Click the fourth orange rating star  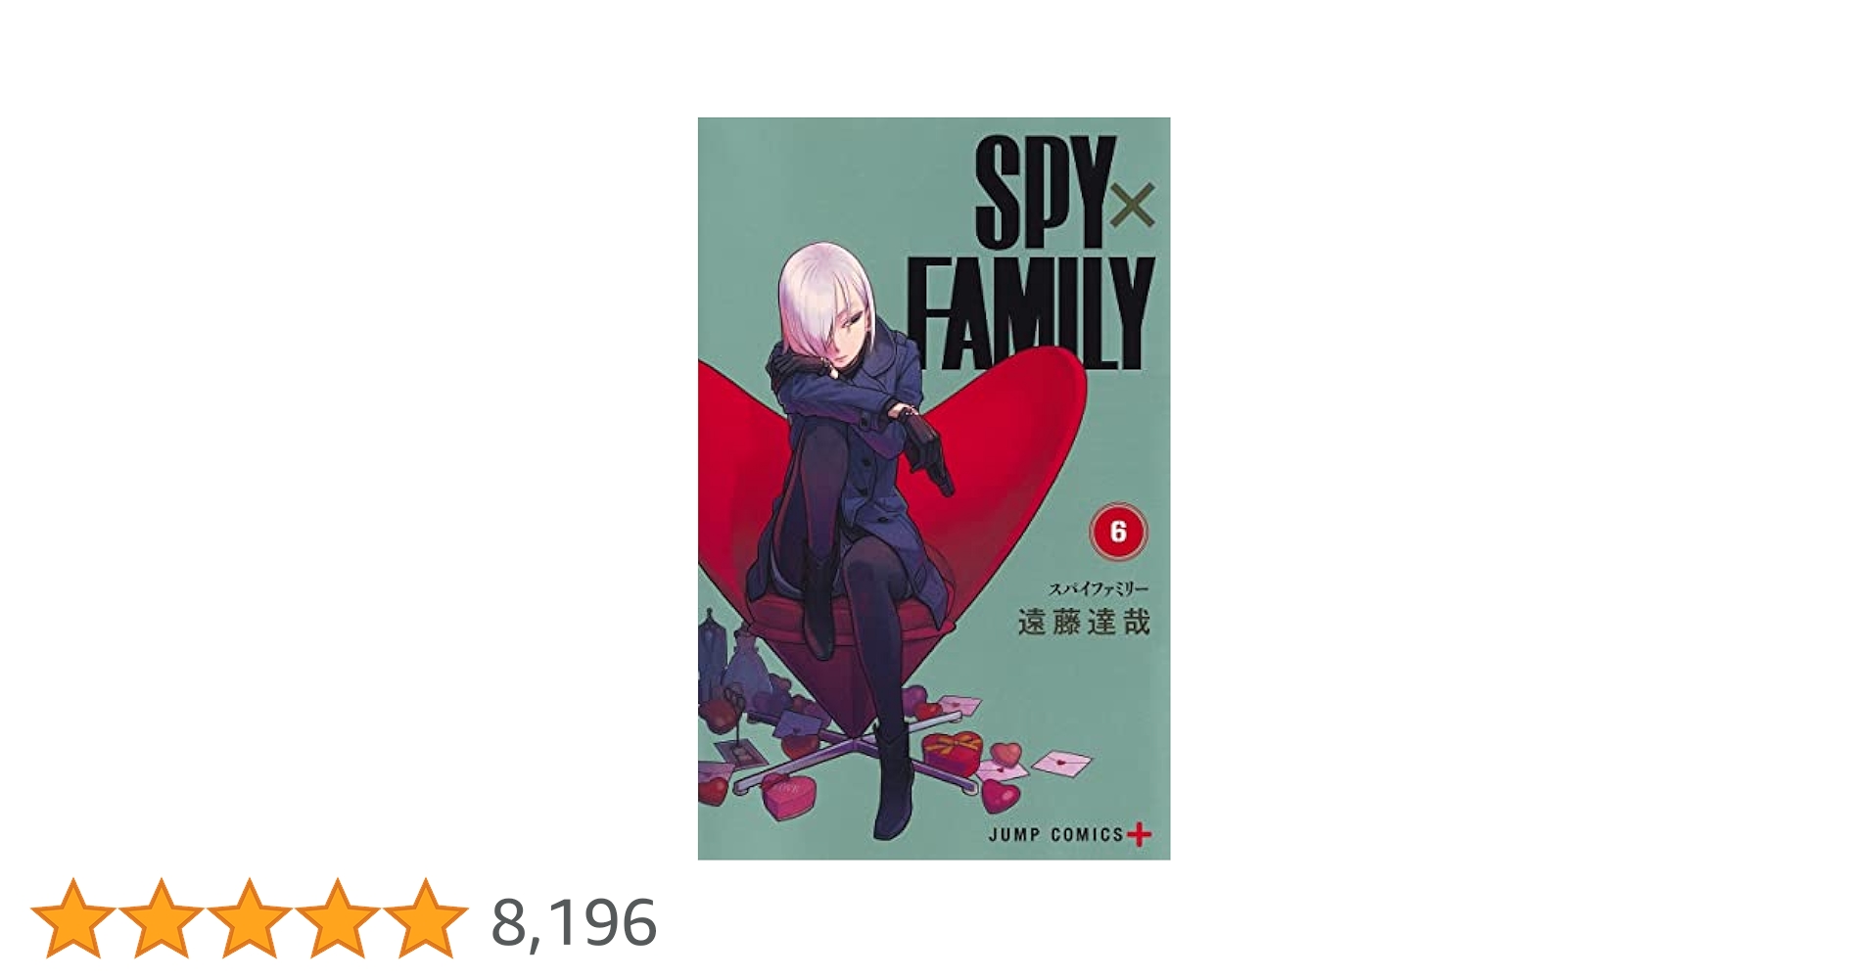[337, 919]
